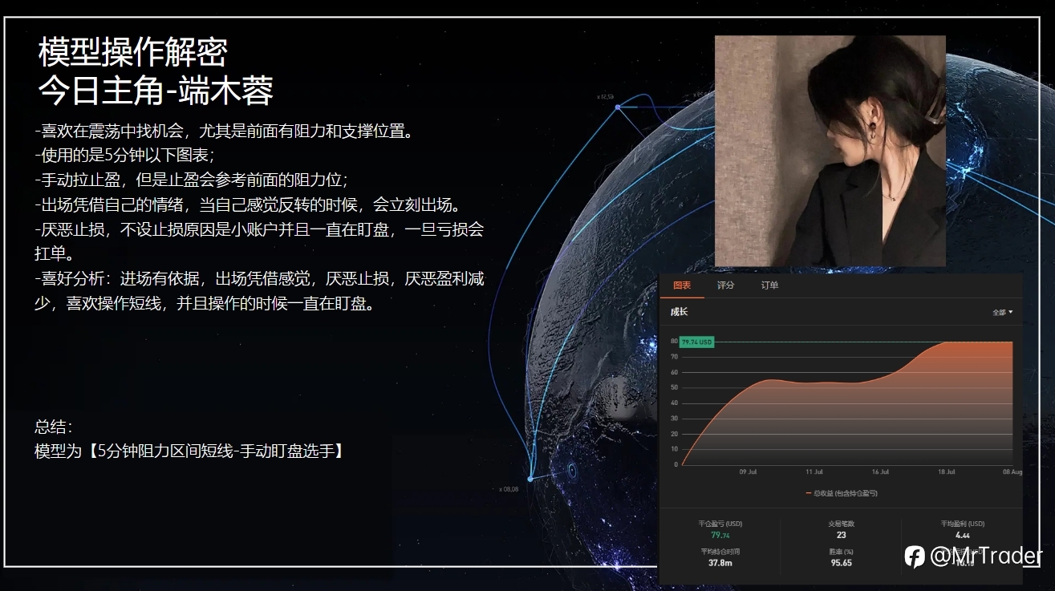The height and width of the screenshot is (591, 1055).
Task: Open the 订单 tab
Action: click(769, 285)
